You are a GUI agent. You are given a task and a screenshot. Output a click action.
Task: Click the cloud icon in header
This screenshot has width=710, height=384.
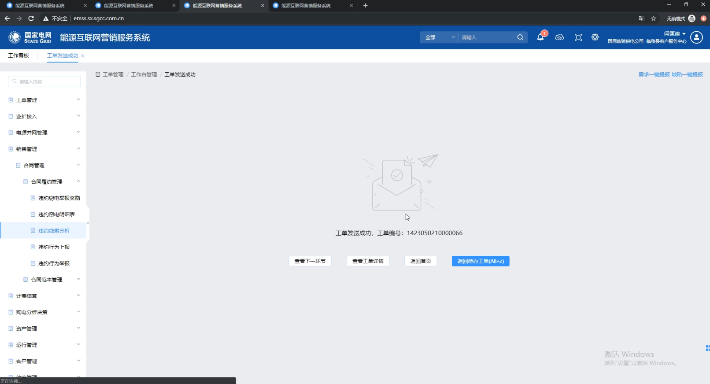pyautogui.click(x=559, y=37)
